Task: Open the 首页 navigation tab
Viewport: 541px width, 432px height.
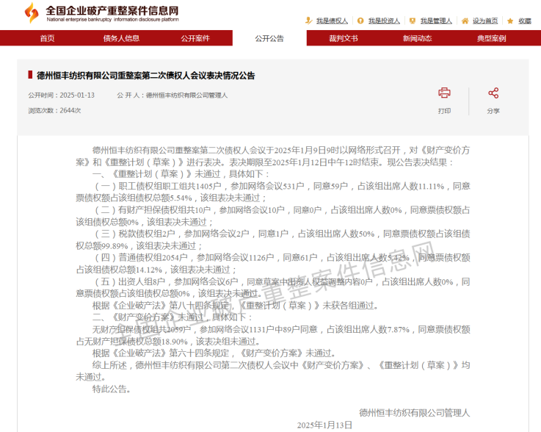Action: (47, 38)
